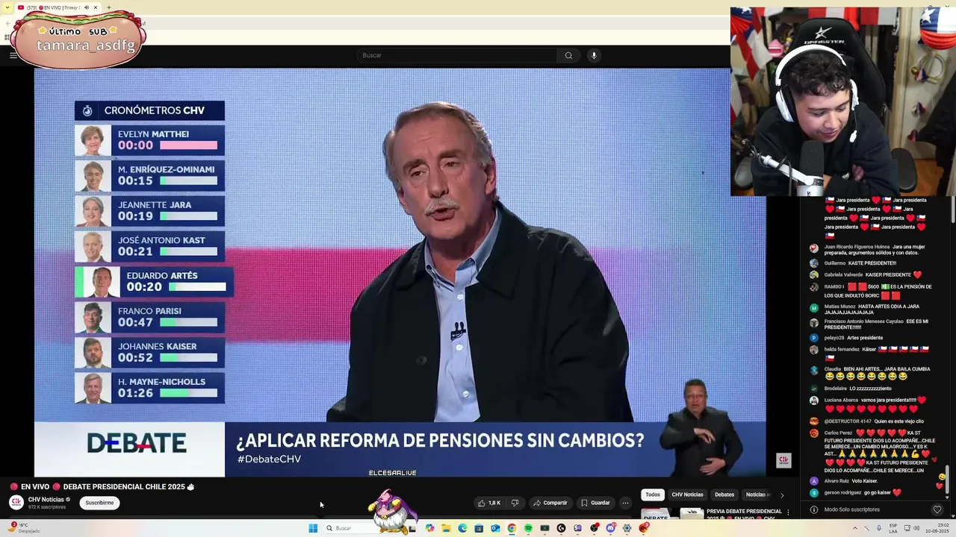Click gerson rodriguez go go kaiser message

point(863,492)
